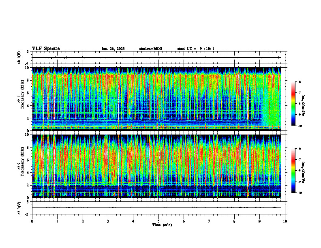Viewport: 321px width, 248px height.
Task: Click the ch.3 voltage waveform trace
Action: (156, 208)
